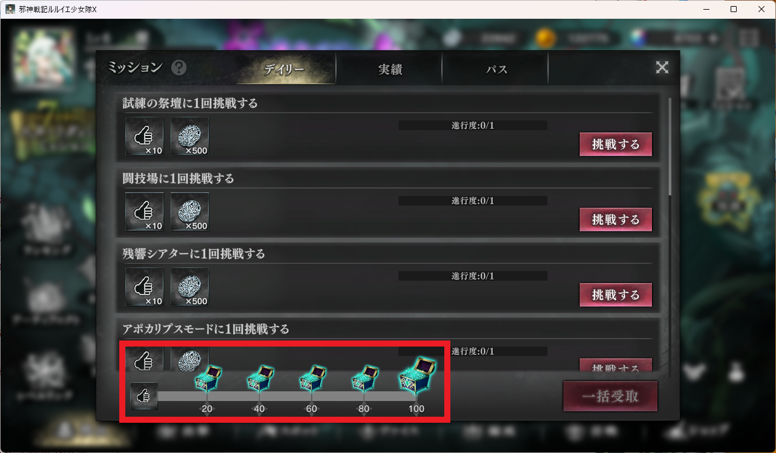The height and width of the screenshot is (453, 776).
Task: Open the mission help question mark icon
Action: click(179, 68)
